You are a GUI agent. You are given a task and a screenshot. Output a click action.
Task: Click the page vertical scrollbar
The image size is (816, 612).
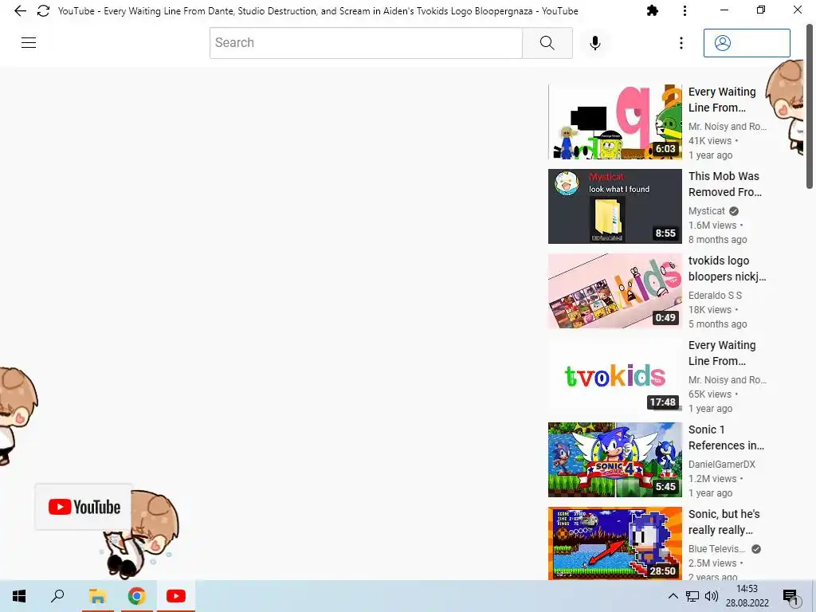coord(810,106)
